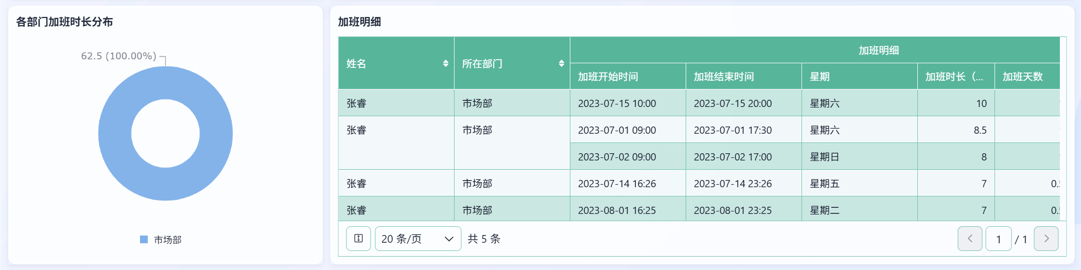The height and width of the screenshot is (270, 1081).
Task: Click the current page number input field
Action: coord(999,239)
